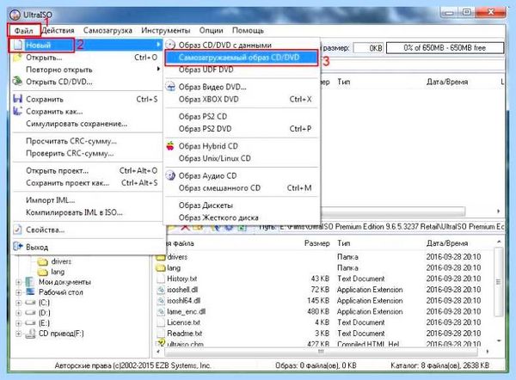Select Образ PS2 DVD entry
The height and width of the screenshot is (380, 516).
click(x=242, y=129)
